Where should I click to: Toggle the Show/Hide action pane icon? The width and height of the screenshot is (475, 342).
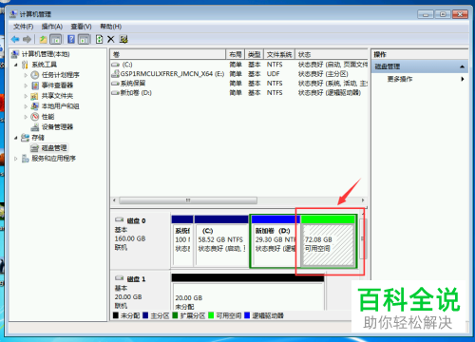[85, 39]
